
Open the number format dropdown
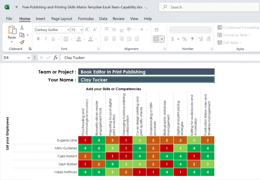[x=210, y=30]
